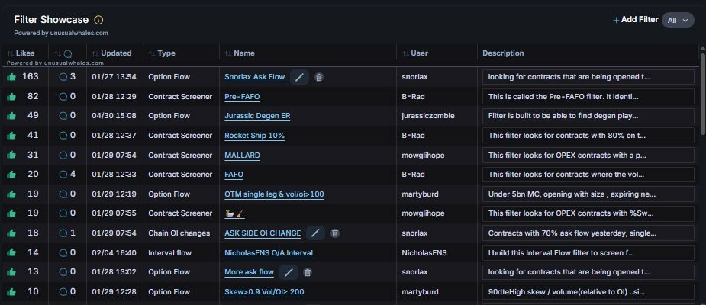Image resolution: width=706 pixels, height=305 pixels.
Task: Click the edit pencil for Snorlax Ask Flow
Action: coord(300,77)
